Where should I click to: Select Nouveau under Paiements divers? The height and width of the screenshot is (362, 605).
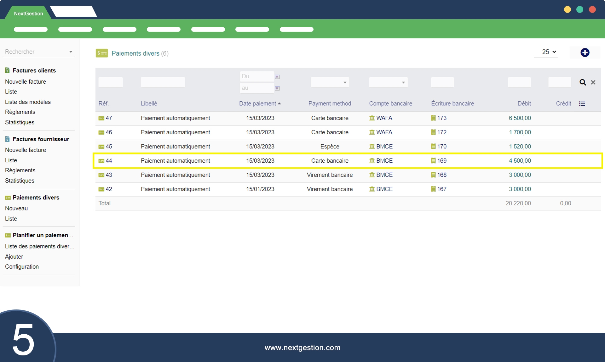click(16, 208)
